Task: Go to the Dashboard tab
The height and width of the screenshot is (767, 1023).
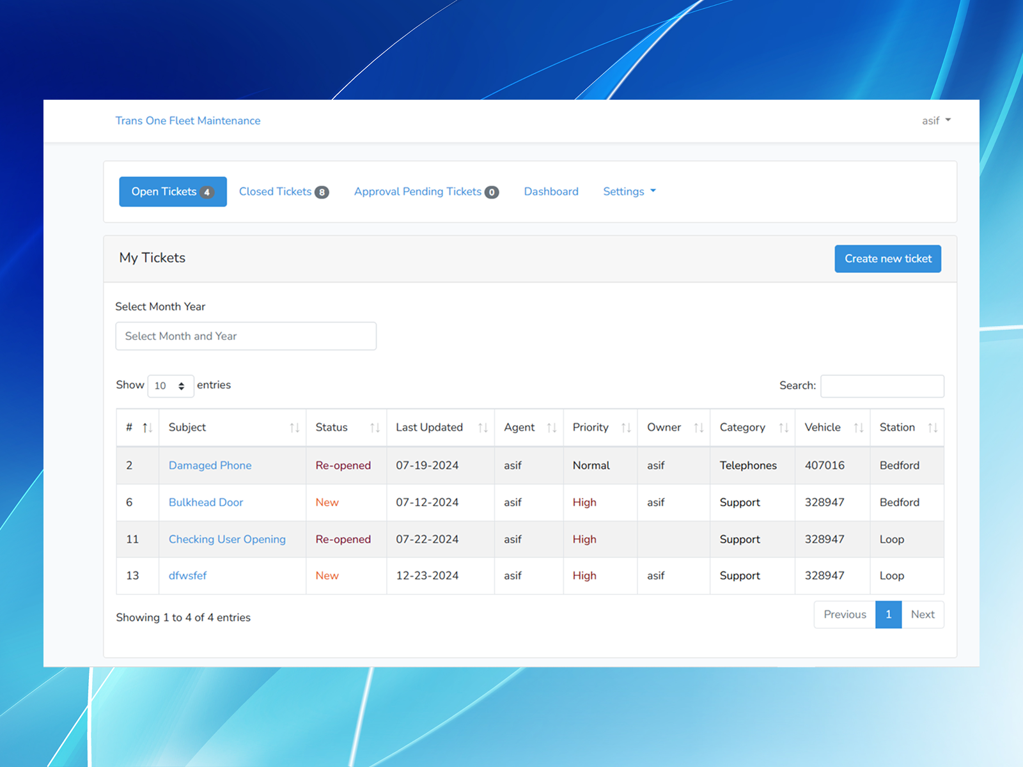Action: point(551,192)
